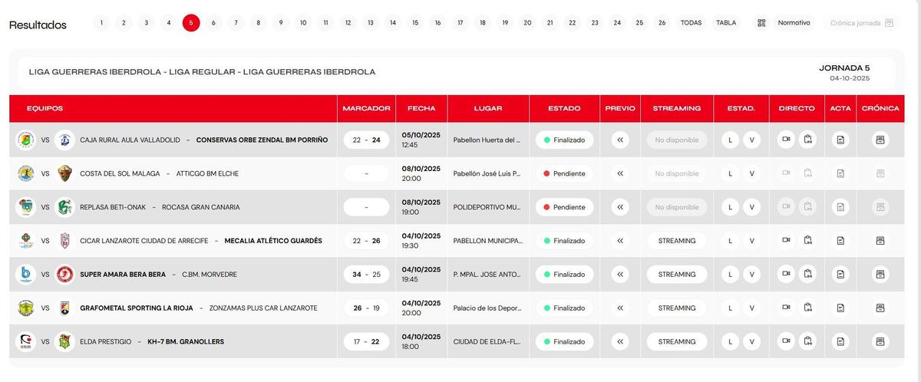The width and height of the screenshot is (921, 382).
Task: Open previo arrows for Caja Rural Aula Valladolid match
Action: click(x=620, y=140)
